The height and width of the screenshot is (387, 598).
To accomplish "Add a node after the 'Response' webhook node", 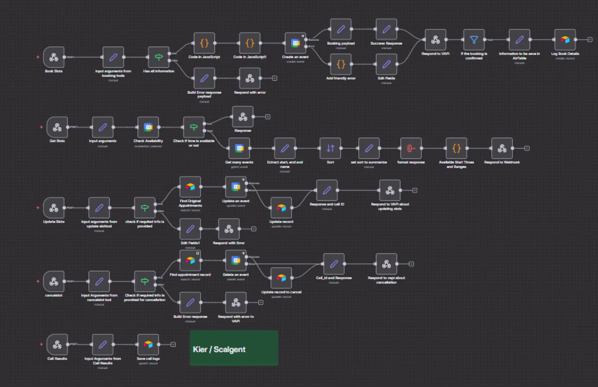I will [x=267, y=117].
